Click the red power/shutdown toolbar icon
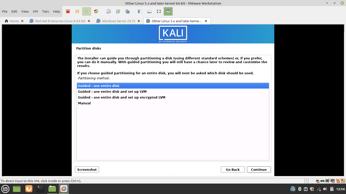This screenshot has height=194, width=346. (x=68, y=11)
